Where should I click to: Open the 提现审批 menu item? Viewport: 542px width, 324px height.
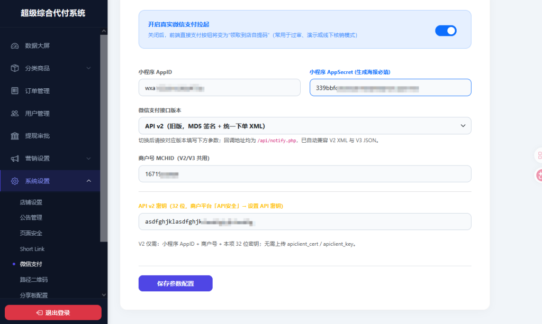pos(50,136)
